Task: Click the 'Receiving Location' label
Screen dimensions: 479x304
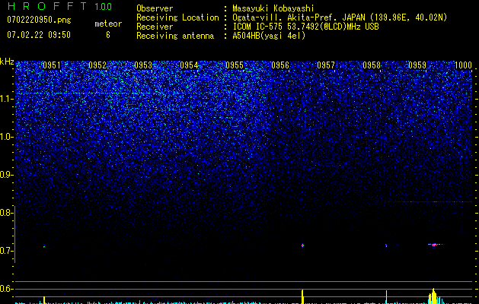Action: (177, 17)
